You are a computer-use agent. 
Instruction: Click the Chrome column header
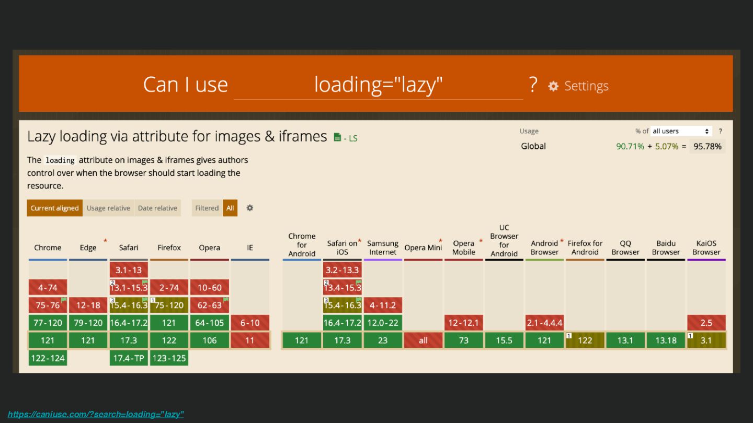click(48, 248)
